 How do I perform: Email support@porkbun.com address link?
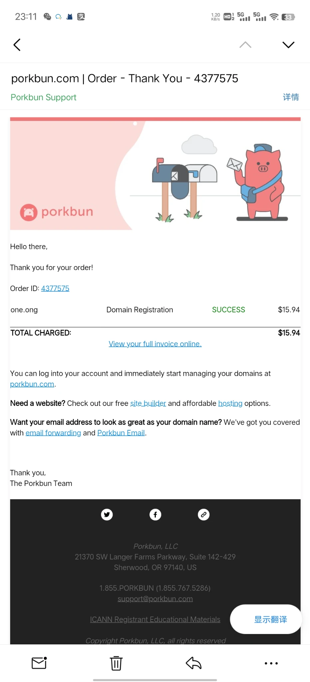click(155, 599)
